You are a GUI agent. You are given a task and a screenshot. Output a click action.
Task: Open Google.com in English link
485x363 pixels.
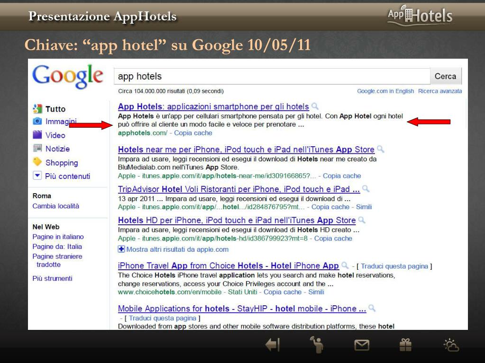click(x=385, y=91)
